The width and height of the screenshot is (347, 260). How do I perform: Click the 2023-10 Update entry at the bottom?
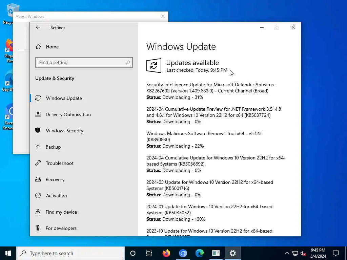[209, 232]
